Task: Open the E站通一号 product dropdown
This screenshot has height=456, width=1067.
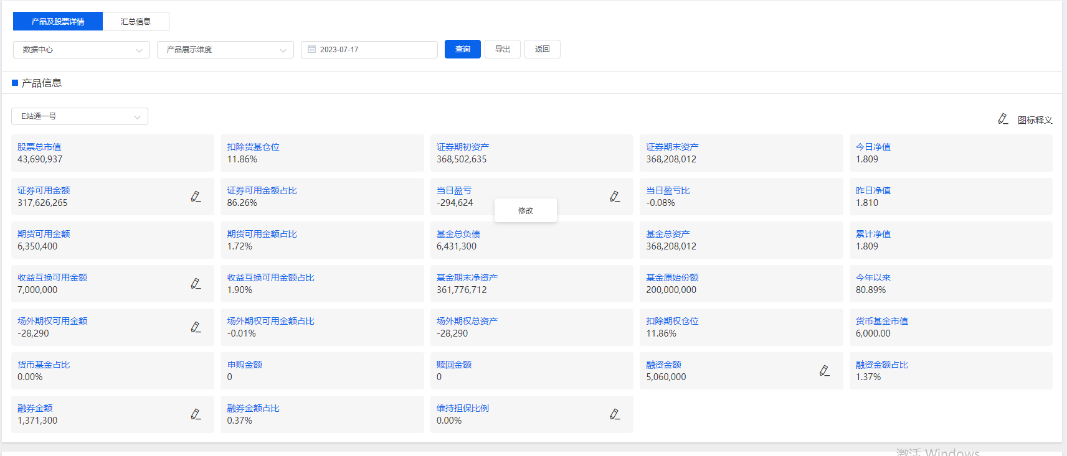Action: [80, 116]
